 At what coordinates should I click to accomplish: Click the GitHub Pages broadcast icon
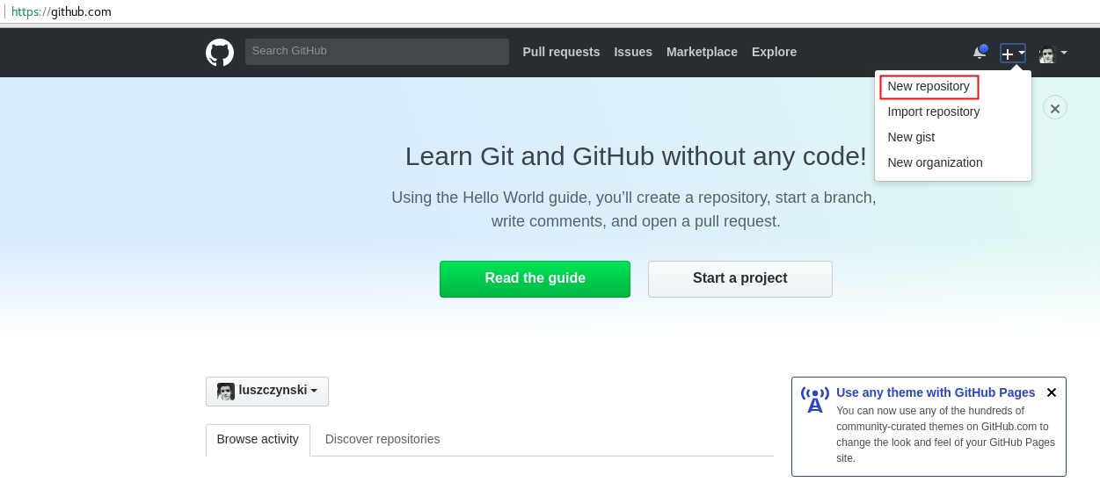coord(815,399)
